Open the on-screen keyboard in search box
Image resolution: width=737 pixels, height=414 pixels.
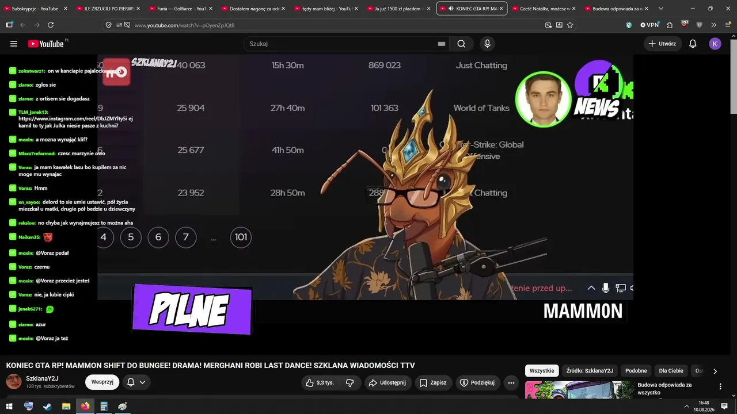point(442,44)
